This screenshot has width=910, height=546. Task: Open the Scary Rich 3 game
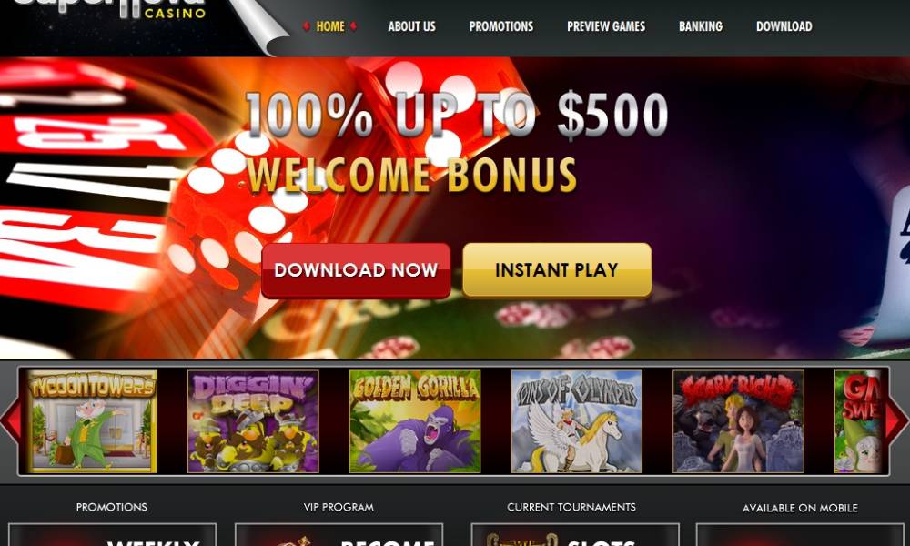738,421
